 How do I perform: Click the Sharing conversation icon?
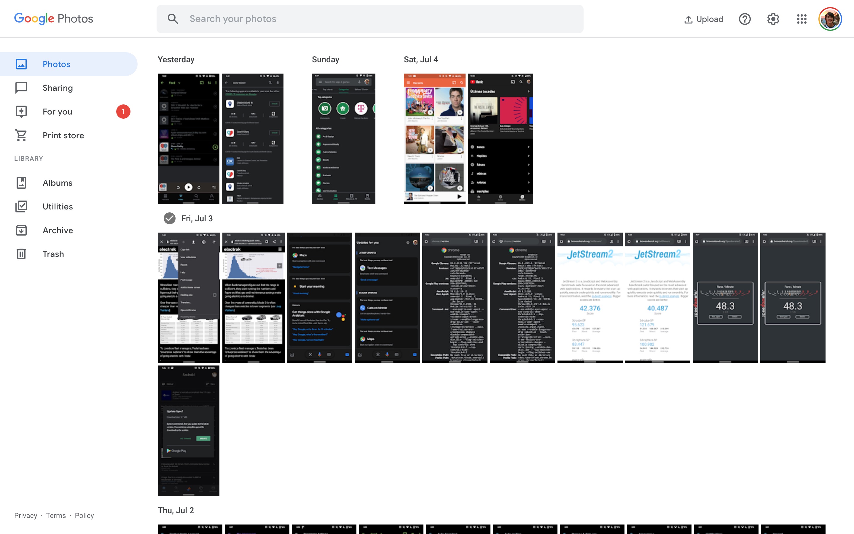tap(22, 88)
